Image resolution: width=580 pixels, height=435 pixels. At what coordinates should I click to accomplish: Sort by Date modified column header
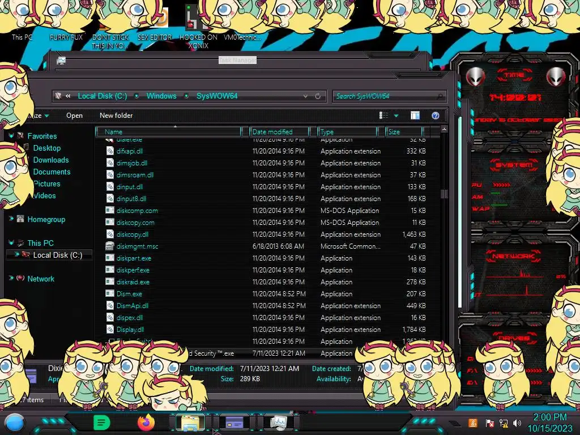pos(279,131)
